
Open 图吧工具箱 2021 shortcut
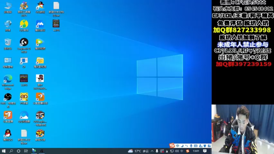[x=24, y=9]
